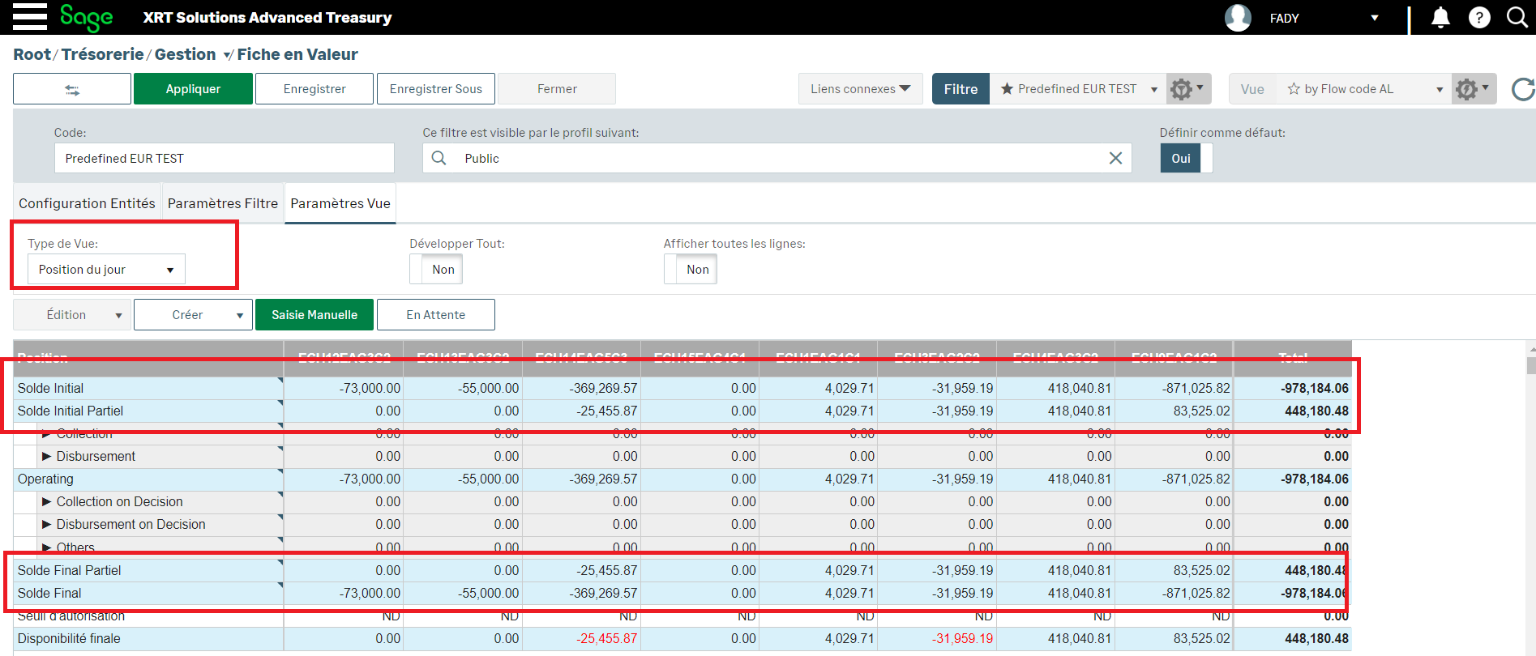Click the green Appliquer button
The width and height of the screenshot is (1536, 656).
pos(193,89)
